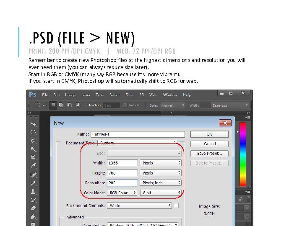Open the RGB Color mode dropdown

pos(122,193)
